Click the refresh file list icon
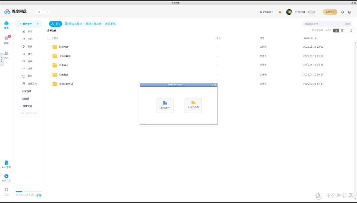 coord(351,30)
